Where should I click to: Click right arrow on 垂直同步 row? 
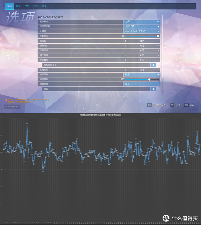(x=158, y=46)
